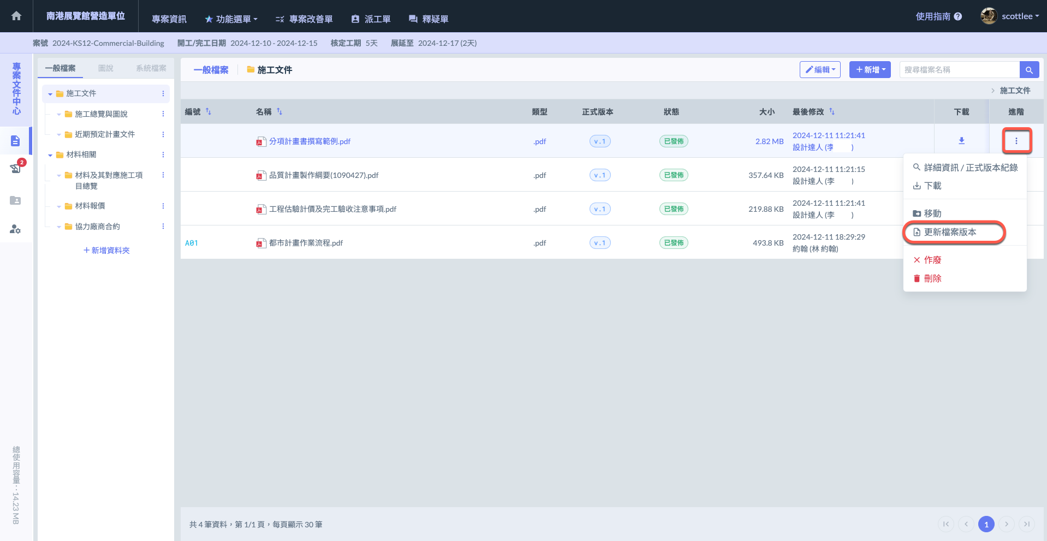Screen dimensions: 1047x541
Task: Collapse the 施工文件 folder tree node
Action: pos(50,94)
